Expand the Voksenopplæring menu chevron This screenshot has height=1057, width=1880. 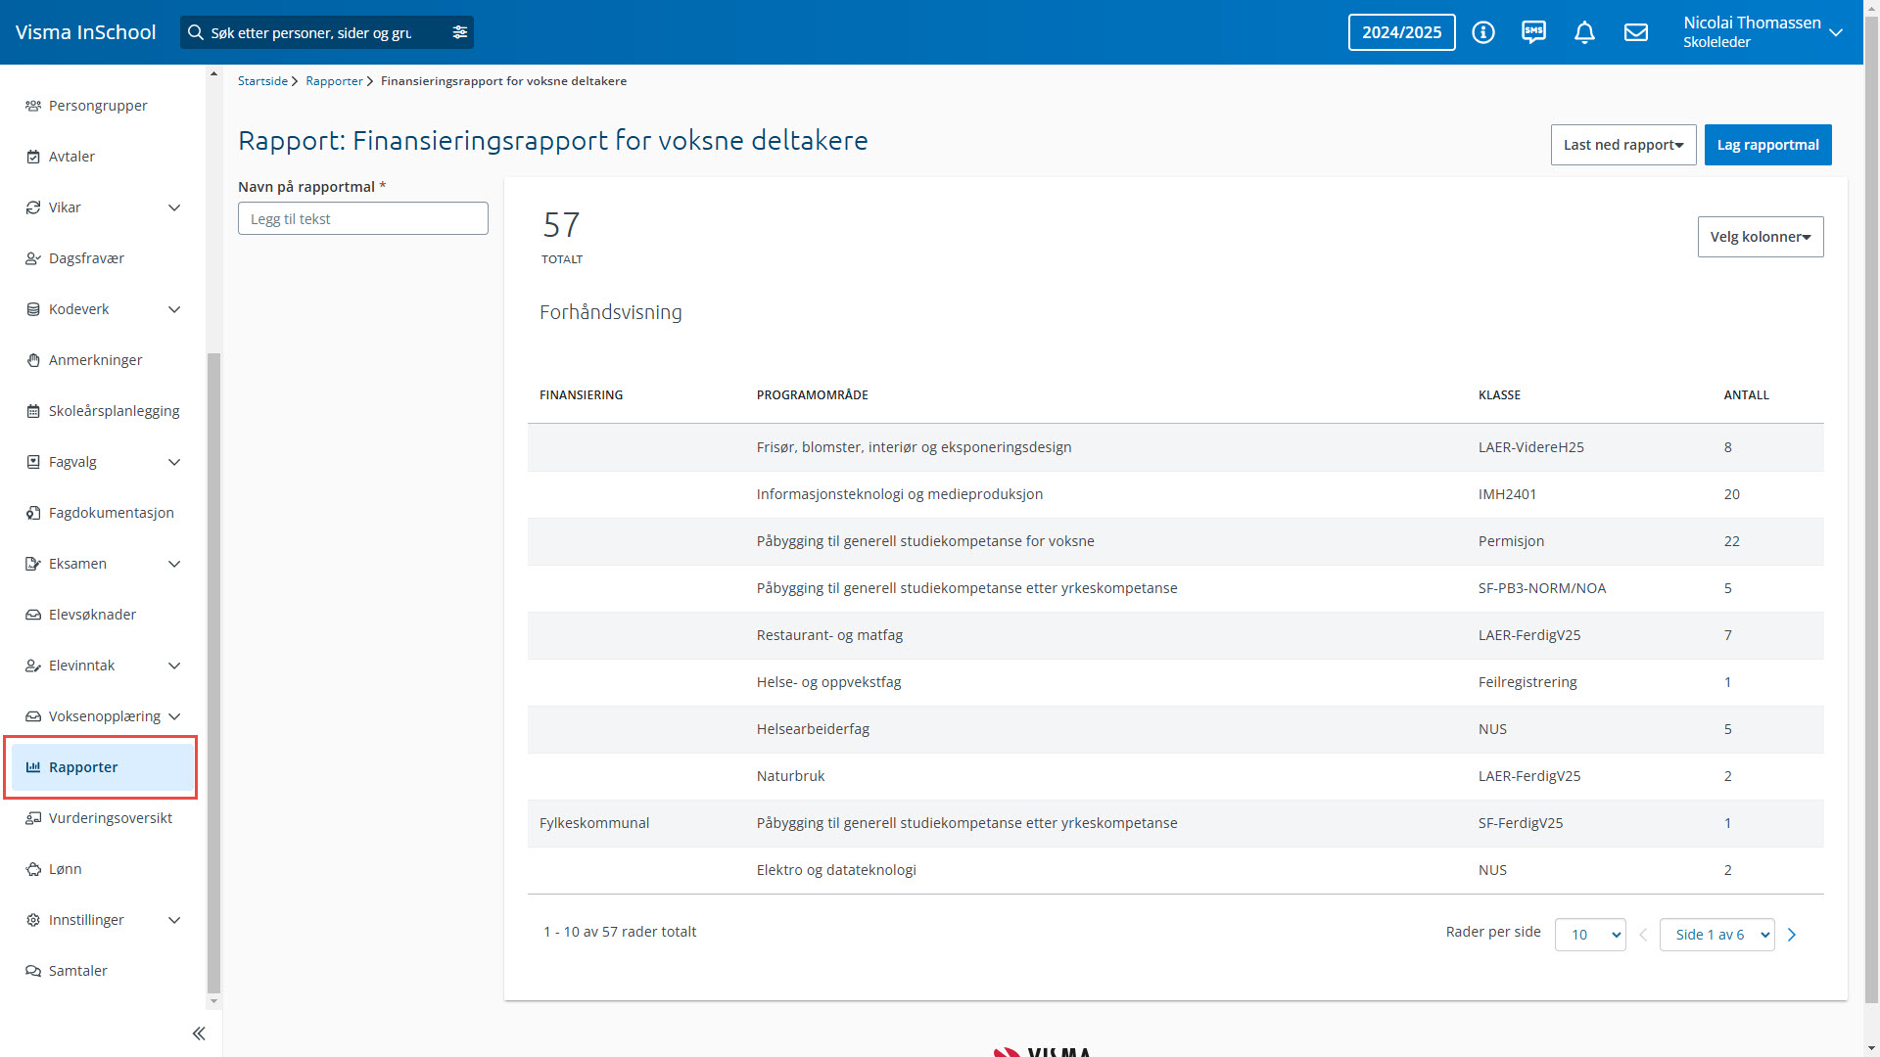[174, 716]
